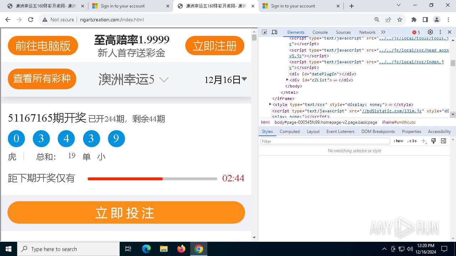Open the notification center icon
The width and height of the screenshot is (456, 256).
tap(444, 249)
